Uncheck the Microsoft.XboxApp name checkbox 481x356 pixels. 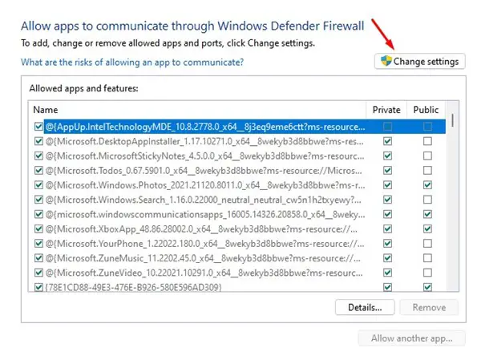click(x=38, y=229)
